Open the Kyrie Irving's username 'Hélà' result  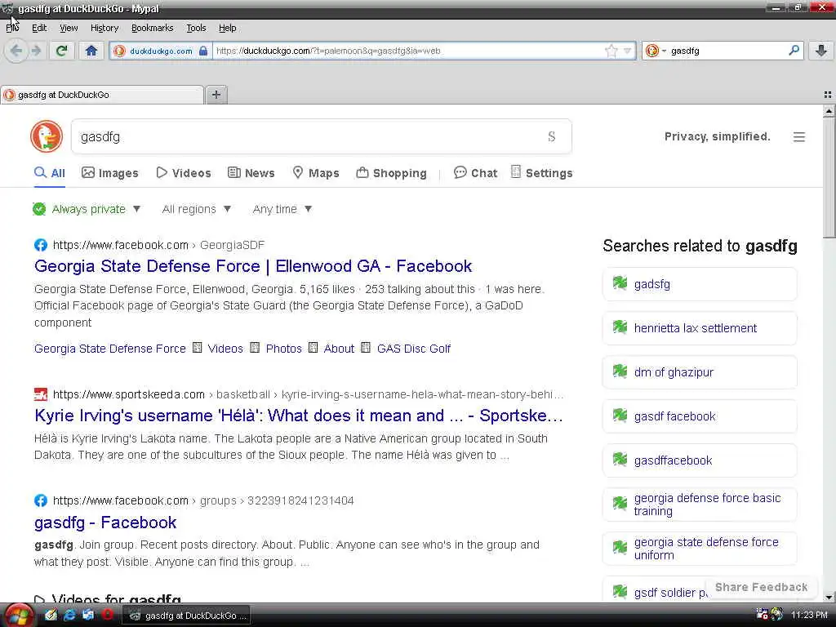click(299, 416)
